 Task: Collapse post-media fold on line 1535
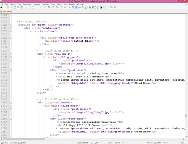[x=11, y=61]
